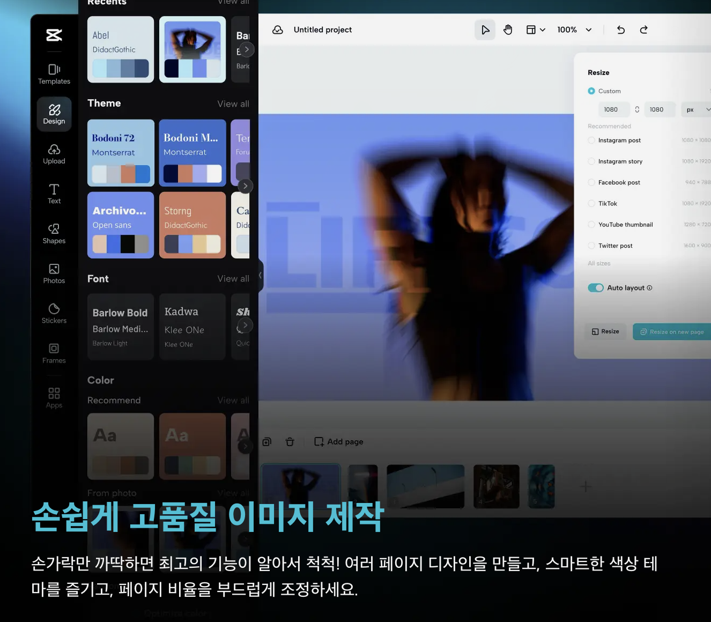Click the Auto layout info icon
This screenshot has height=622, width=711.
pos(649,288)
